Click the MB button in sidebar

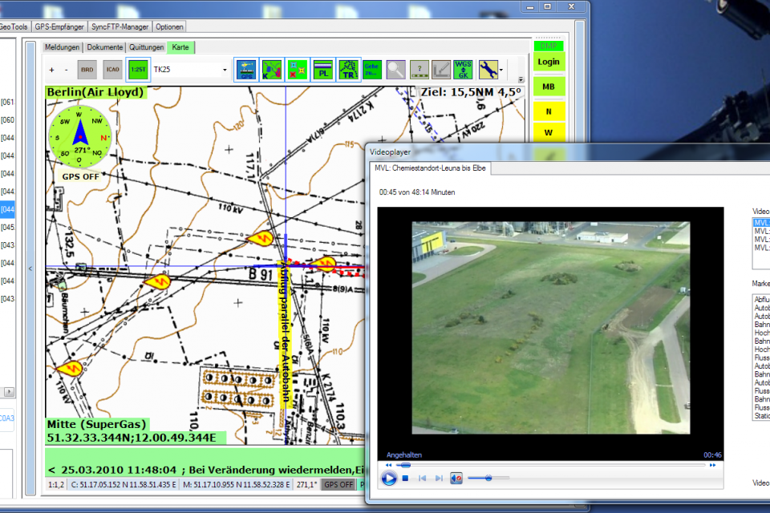tap(549, 87)
